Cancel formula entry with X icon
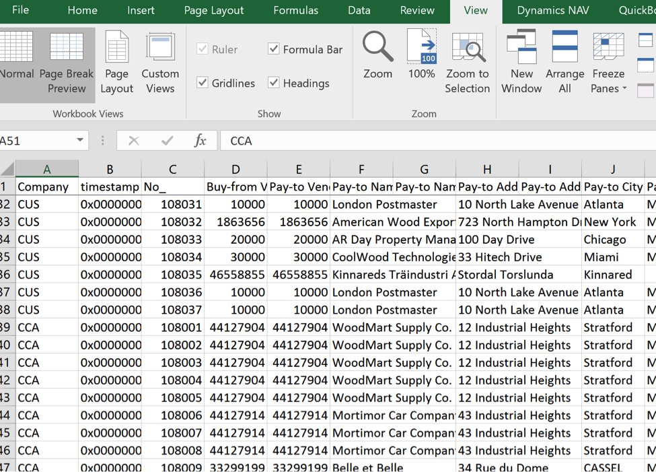The height and width of the screenshot is (472, 656). coord(134,141)
